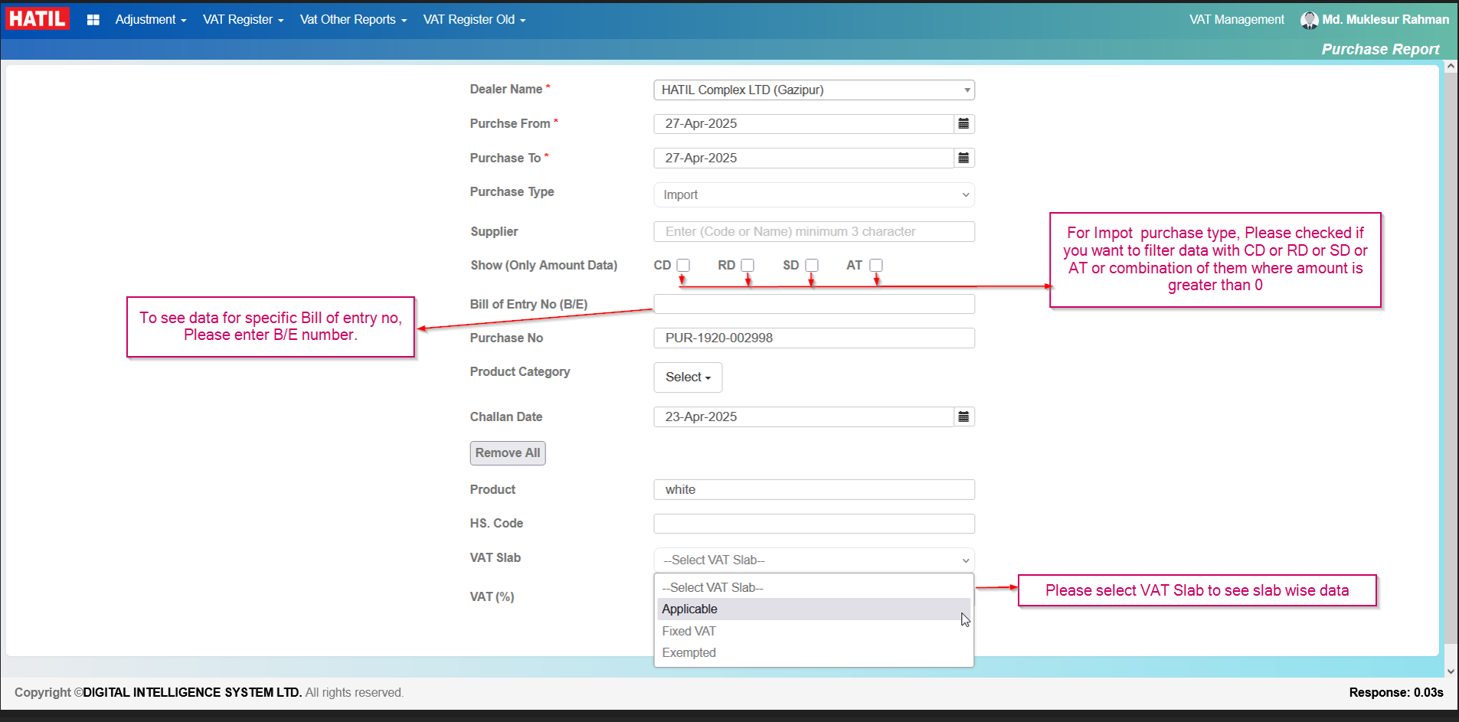Tick the SD checkbox
This screenshot has width=1459, height=722.
[x=812, y=265]
